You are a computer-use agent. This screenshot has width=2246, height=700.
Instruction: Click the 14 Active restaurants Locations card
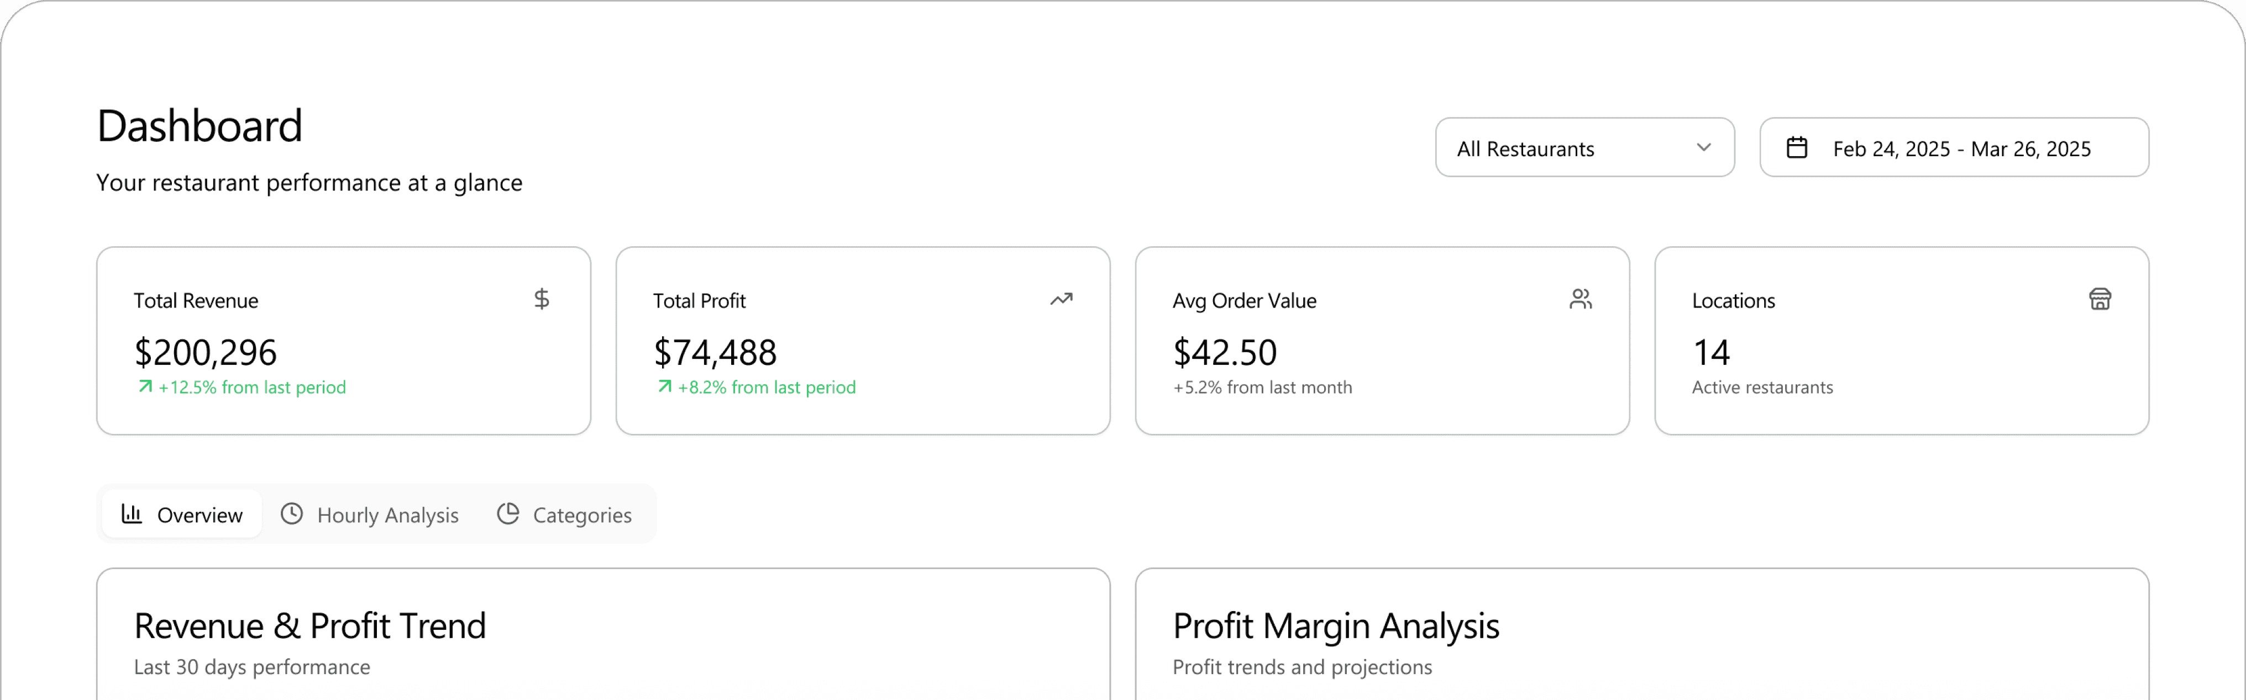pyautogui.click(x=1902, y=341)
